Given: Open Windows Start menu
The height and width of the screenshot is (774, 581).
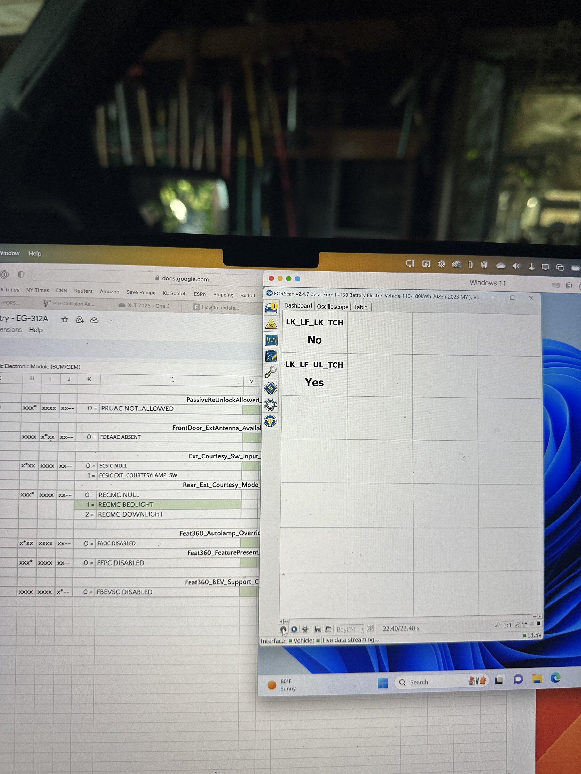Looking at the screenshot, I should click(383, 683).
